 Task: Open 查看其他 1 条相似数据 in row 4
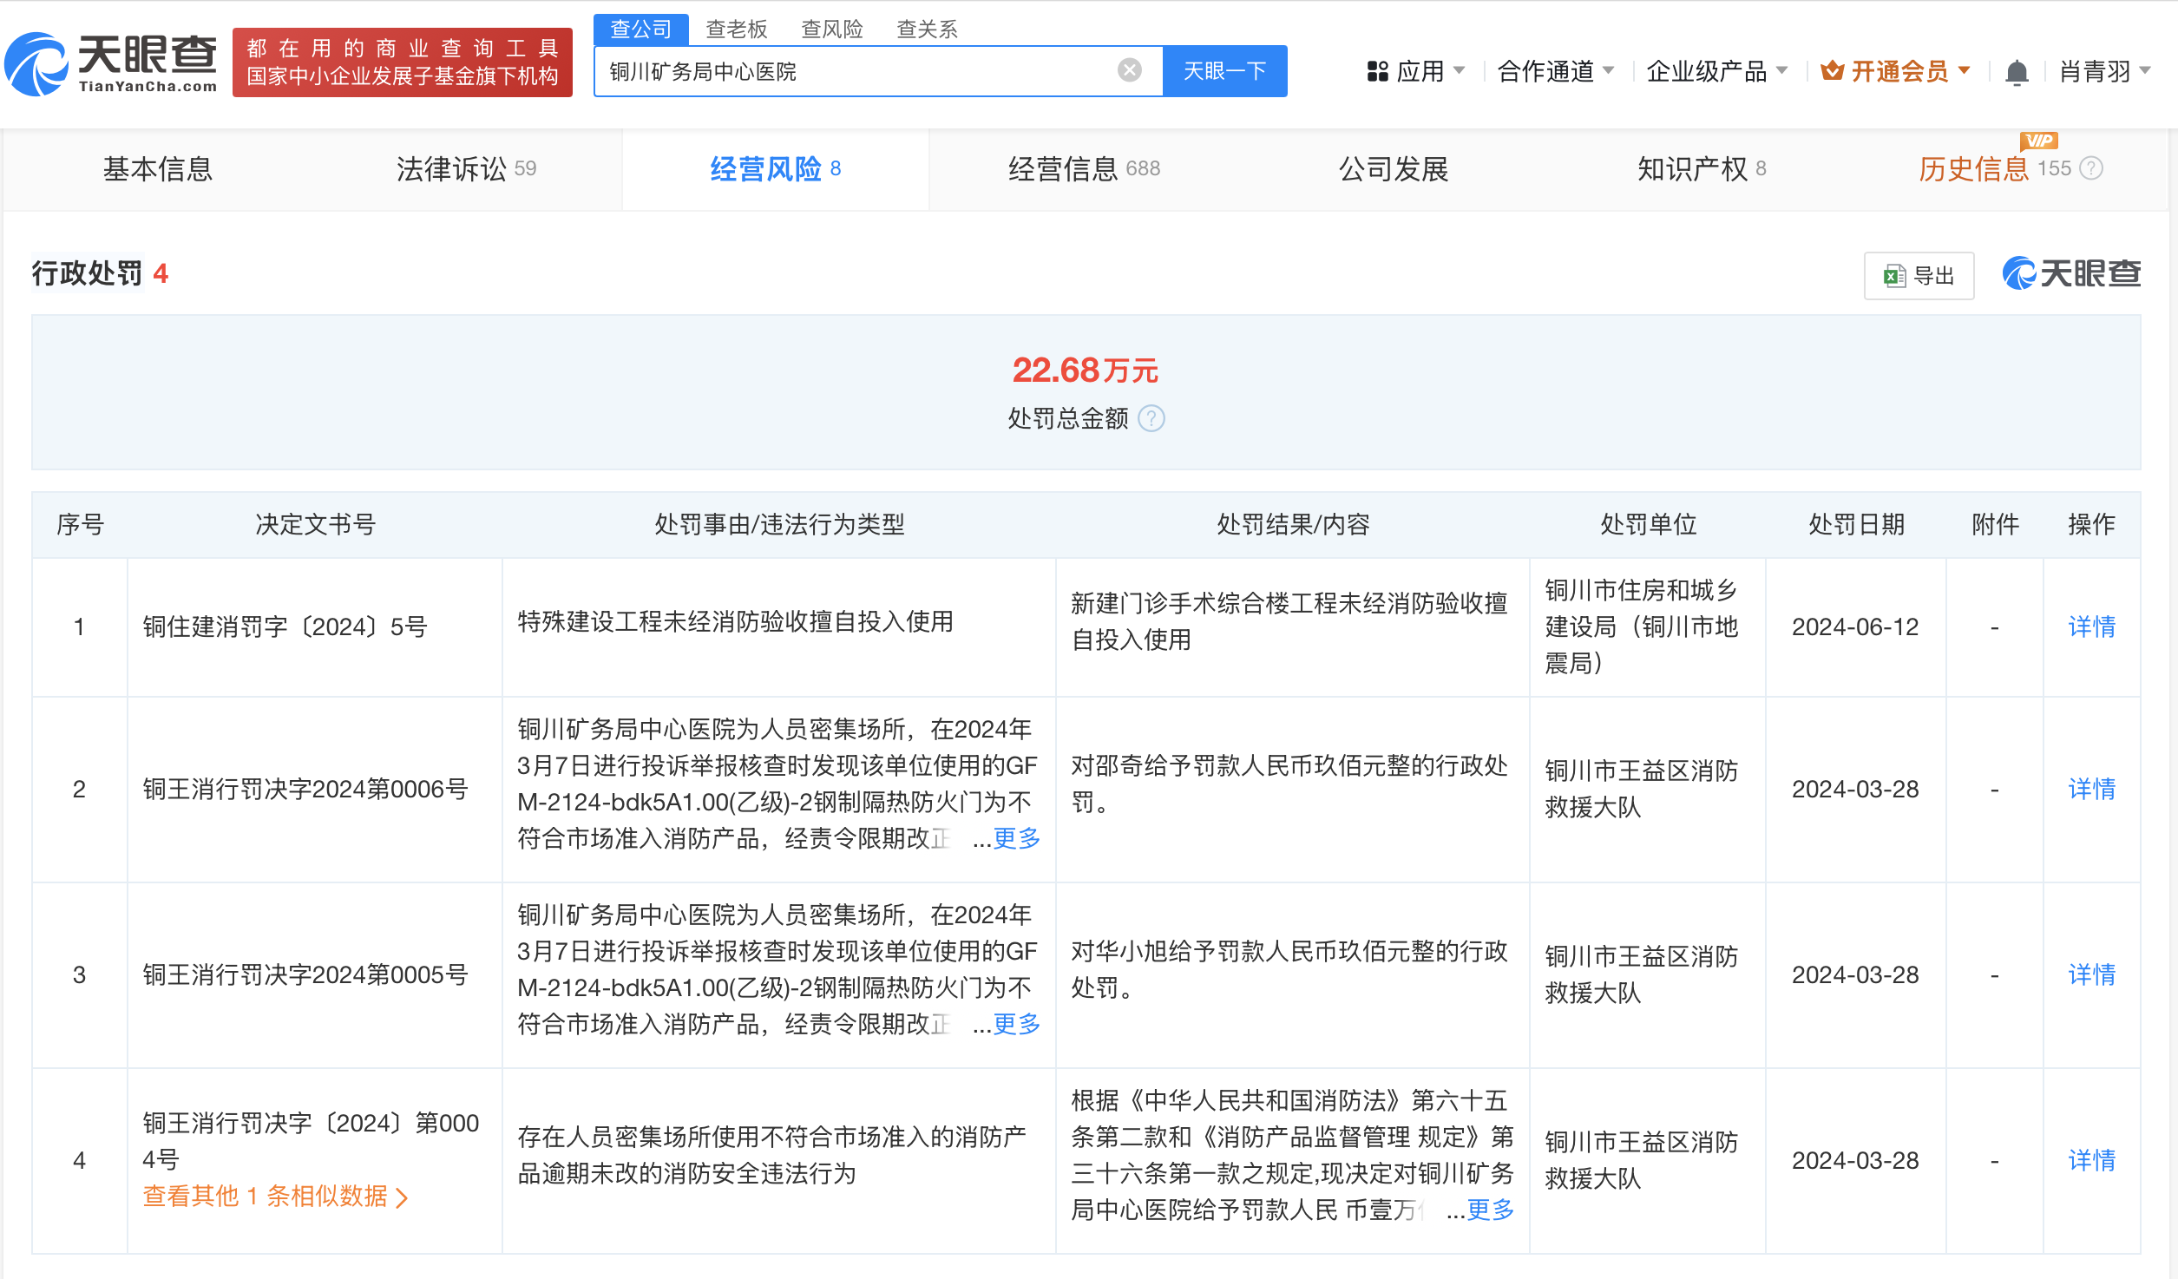[x=275, y=1197]
